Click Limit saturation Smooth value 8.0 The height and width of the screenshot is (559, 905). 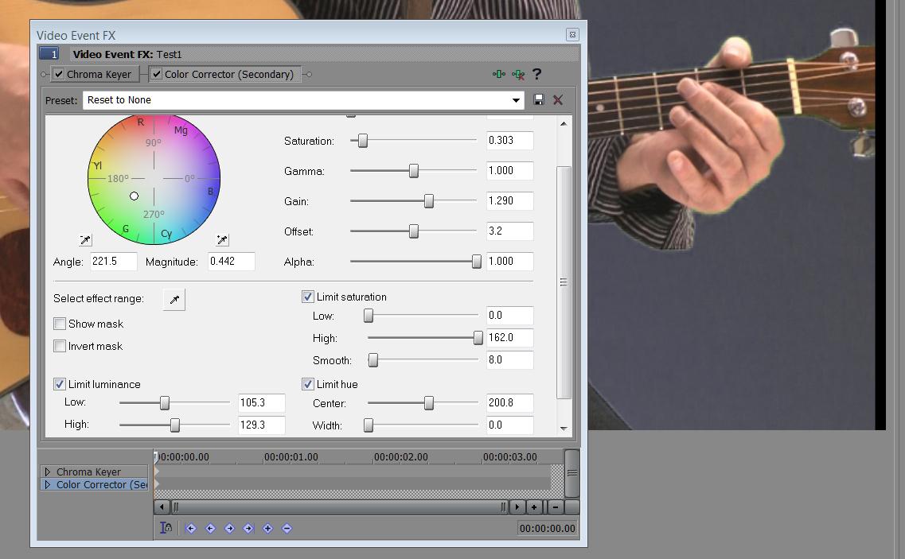tap(509, 360)
